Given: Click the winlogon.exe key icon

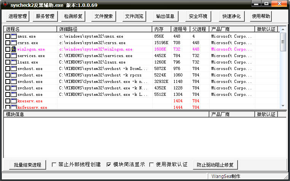Looking at the screenshot, I should point(14,49).
